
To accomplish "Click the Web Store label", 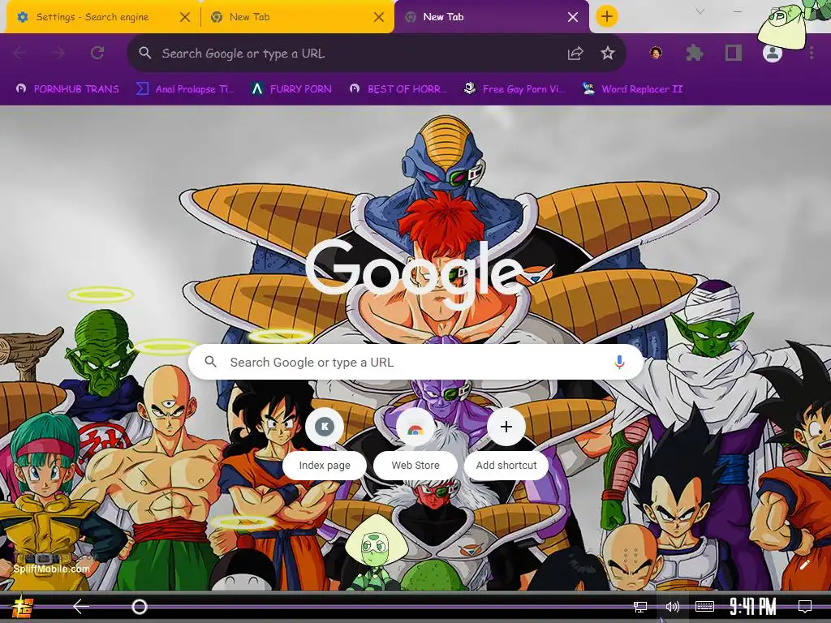I will tap(415, 466).
